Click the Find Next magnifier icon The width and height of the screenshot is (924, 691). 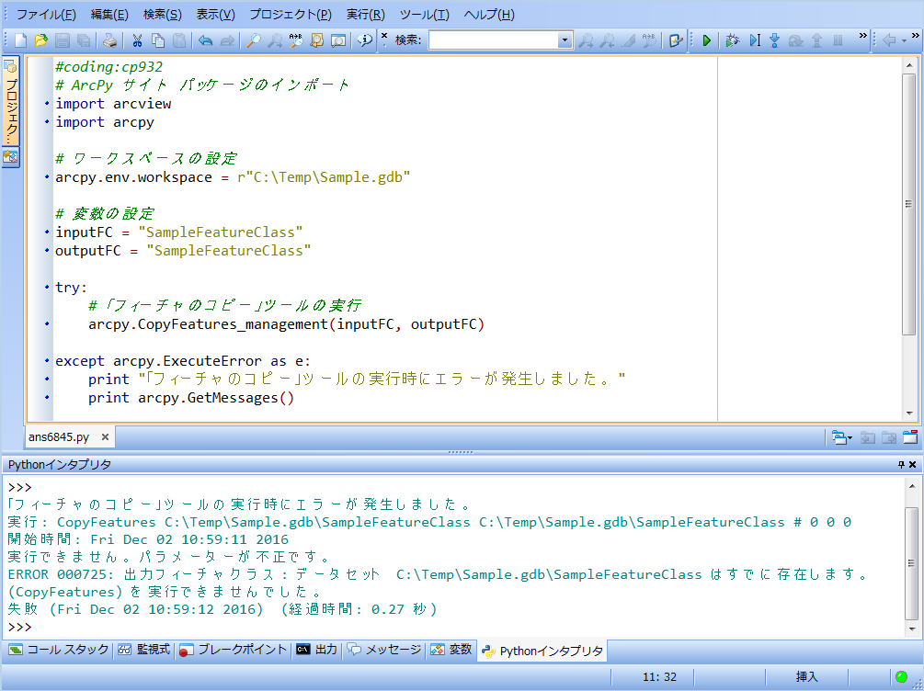(275, 40)
